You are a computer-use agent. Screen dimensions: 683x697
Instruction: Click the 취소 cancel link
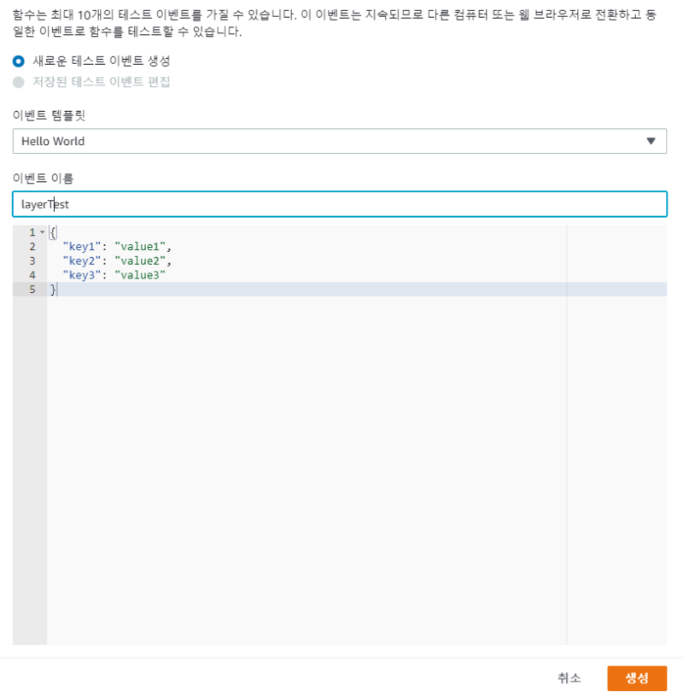569,678
